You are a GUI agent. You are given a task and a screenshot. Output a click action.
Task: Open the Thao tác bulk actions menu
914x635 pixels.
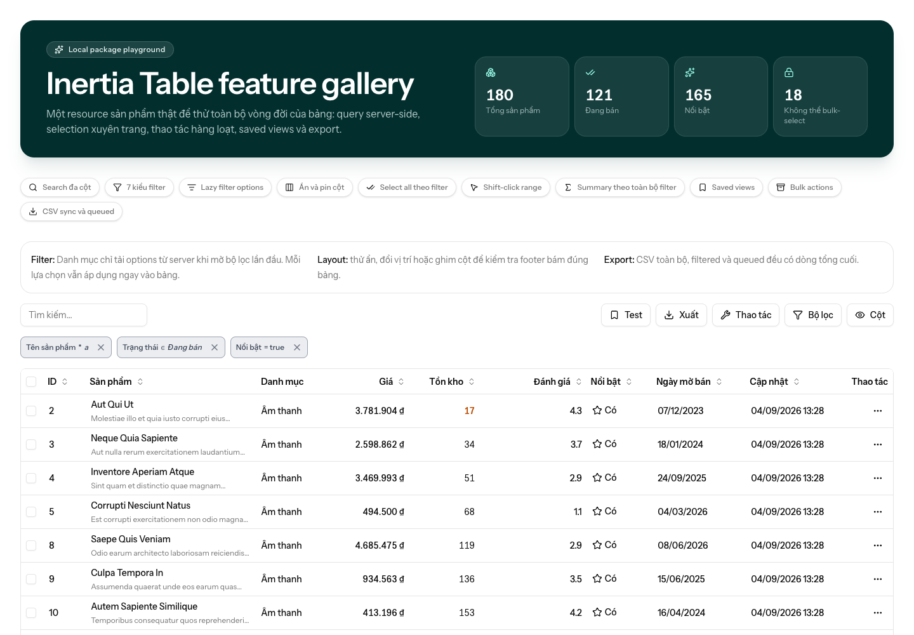tap(746, 315)
